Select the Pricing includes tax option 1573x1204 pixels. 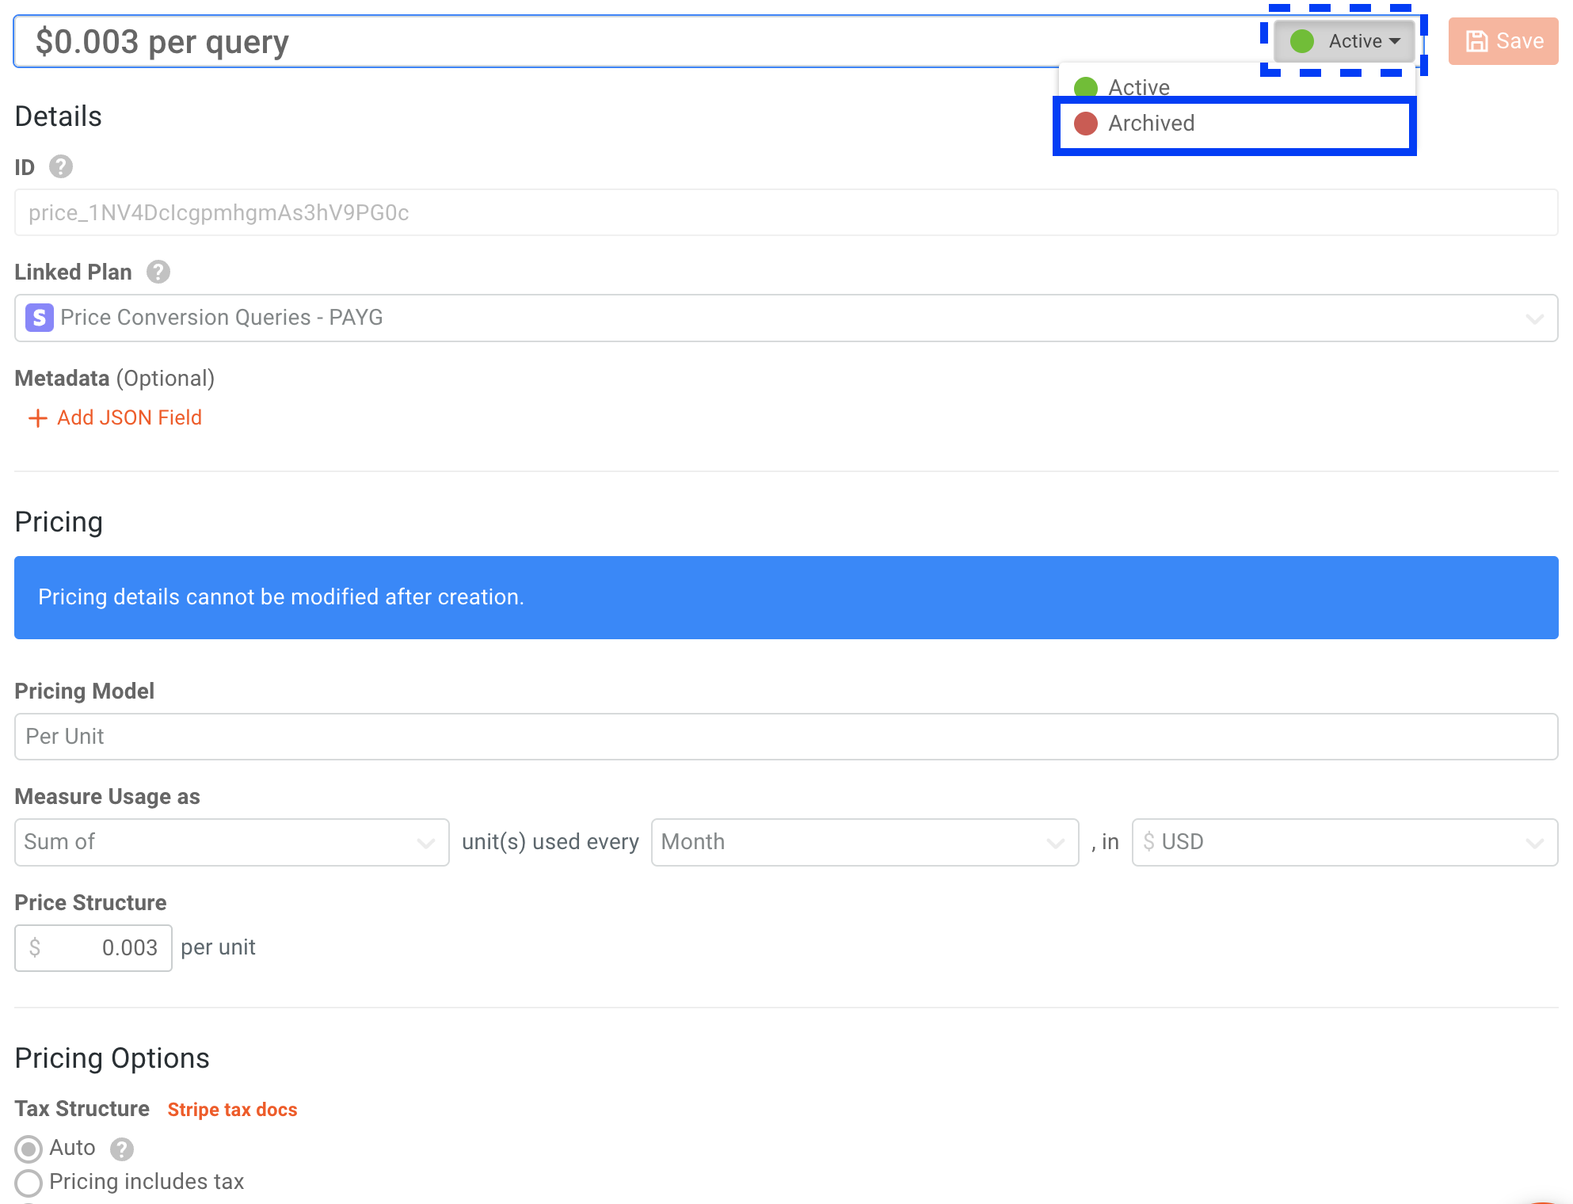pyautogui.click(x=29, y=1183)
